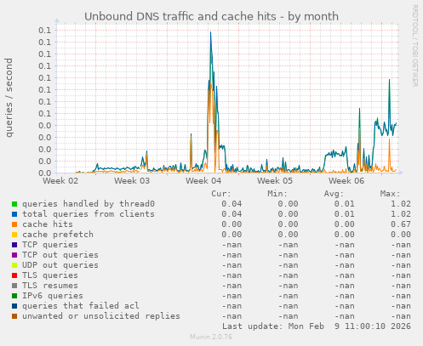Screen dimensions: 423x346
Task: Click the 'Week 06' axis label
Action: [346, 181]
